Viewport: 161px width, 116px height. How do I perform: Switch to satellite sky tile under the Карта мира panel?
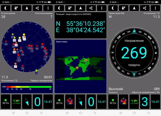pyautogui.click(x=70, y=102)
